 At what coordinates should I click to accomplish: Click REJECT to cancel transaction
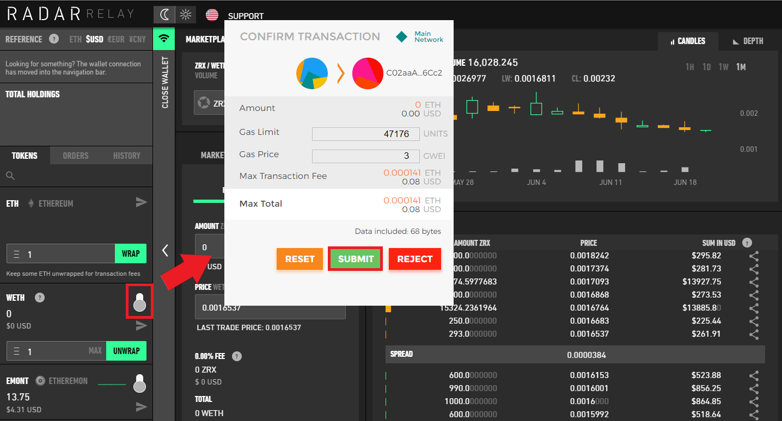coord(414,259)
